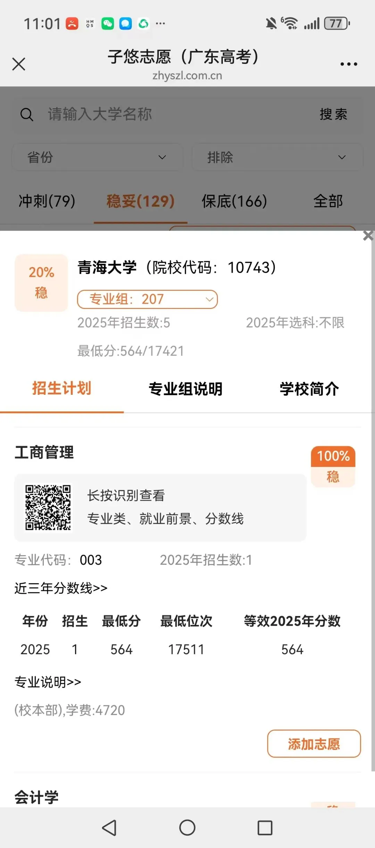The width and height of the screenshot is (375, 848).
Task: Tap the search magnifier icon
Action: pyautogui.click(x=27, y=114)
